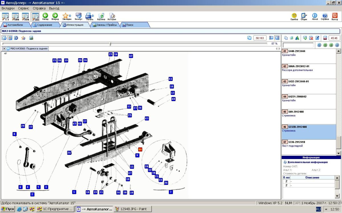Click callout 24 on the diagram
The image size is (342, 213).
[69, 153]
